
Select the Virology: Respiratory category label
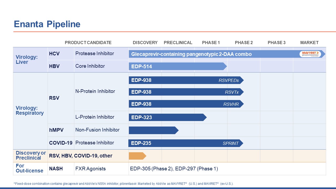coord(30,111)
